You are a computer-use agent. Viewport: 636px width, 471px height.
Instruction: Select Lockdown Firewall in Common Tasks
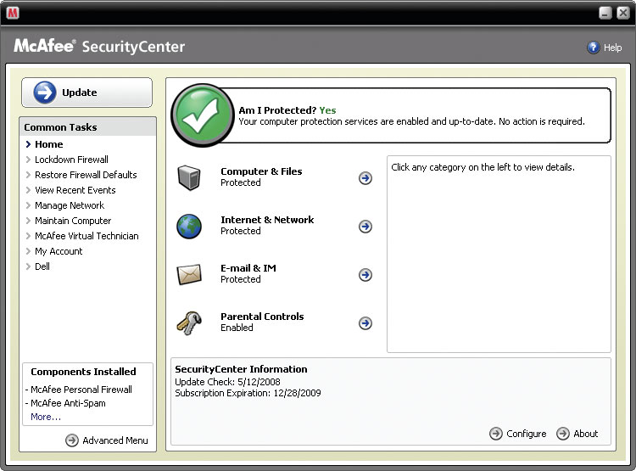71,160
